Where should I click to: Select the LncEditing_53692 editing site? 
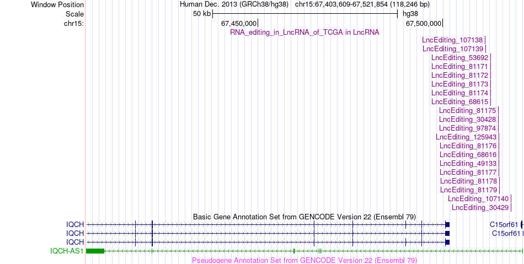pos(459,58)
